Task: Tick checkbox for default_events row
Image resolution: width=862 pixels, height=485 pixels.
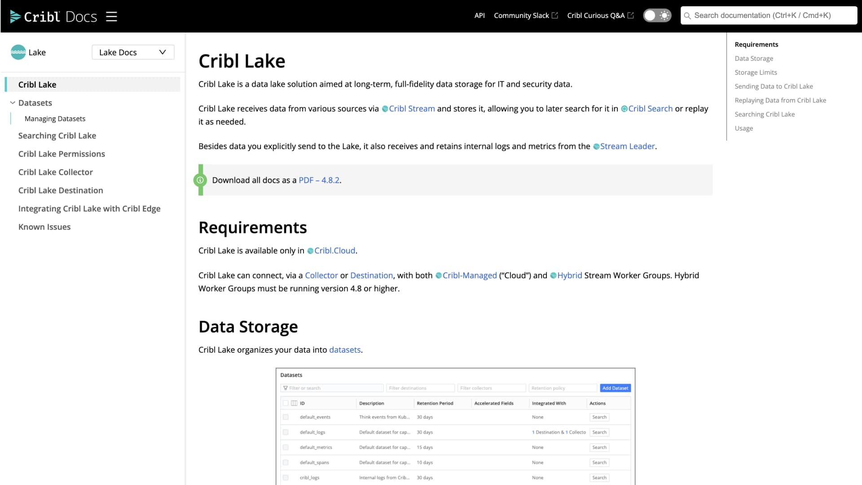Action: point(286,417)
